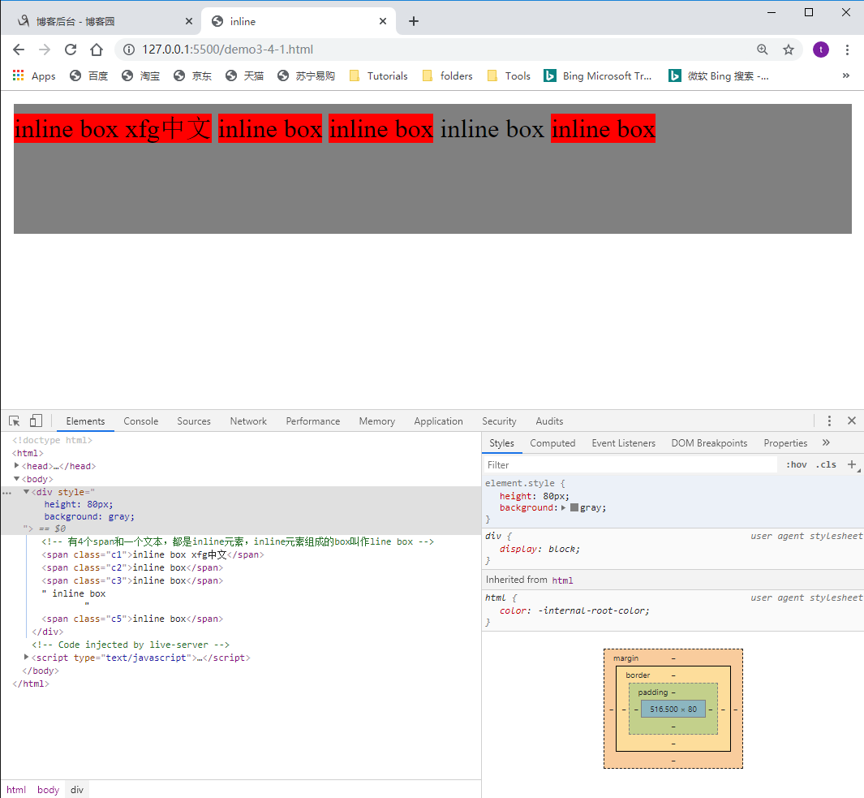Reload the page with the refresh icon
This screenshot has width=864, height=798.
click(71, 50)
